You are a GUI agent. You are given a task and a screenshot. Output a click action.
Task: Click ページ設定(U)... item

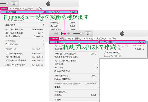(x=61, y=92)
